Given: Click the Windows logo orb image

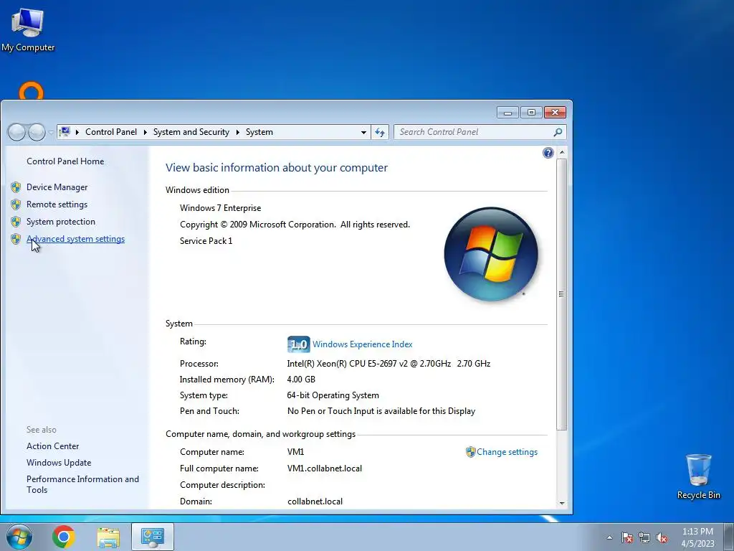Looking at the screenshot, I should 491,254.
